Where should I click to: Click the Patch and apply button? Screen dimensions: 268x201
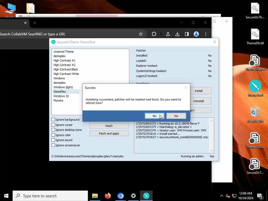click(109, 133)
